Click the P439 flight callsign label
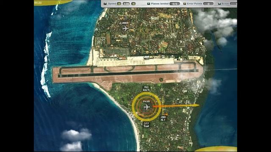The height and width of the screenshot is (152, 271). 147,101
